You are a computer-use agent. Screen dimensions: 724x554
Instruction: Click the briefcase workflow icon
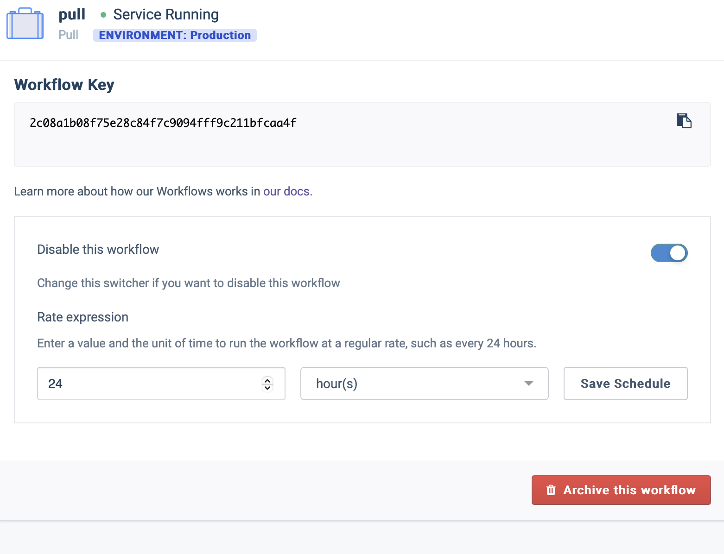pos(25,24)
